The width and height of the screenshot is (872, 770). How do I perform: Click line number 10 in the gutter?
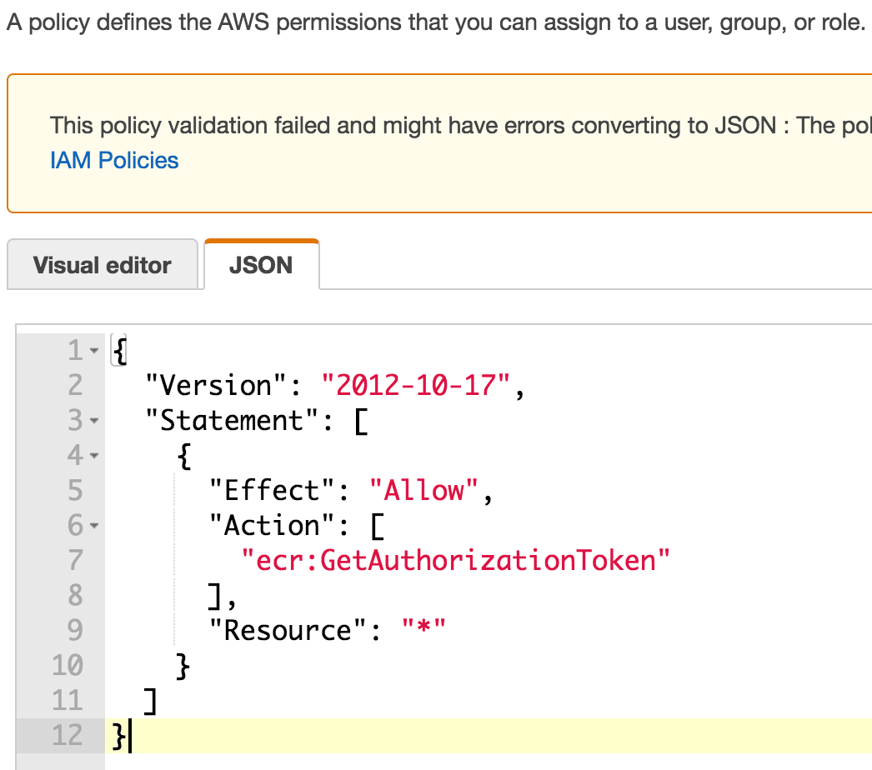[x=68, y=666]
